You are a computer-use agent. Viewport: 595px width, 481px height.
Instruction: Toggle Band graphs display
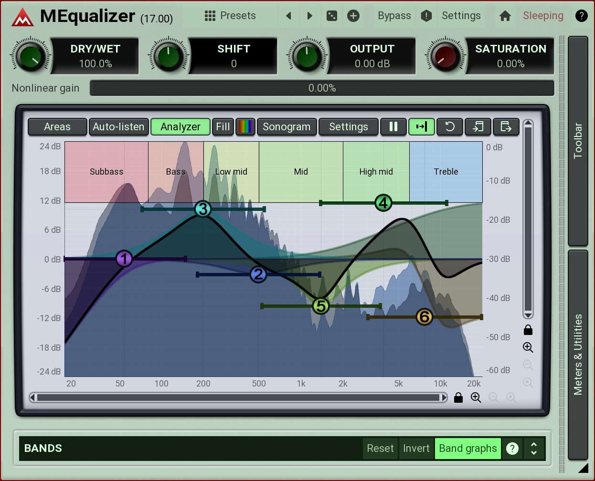click(467, 449)
